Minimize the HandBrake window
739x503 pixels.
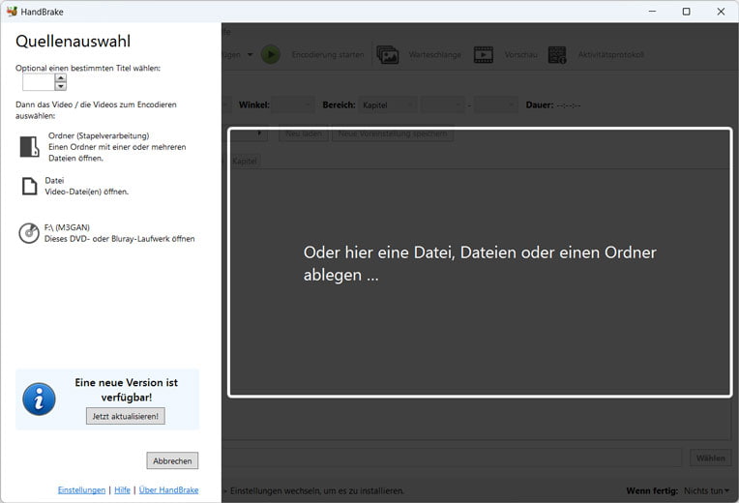pyautogui.click(x=652, y=12)
